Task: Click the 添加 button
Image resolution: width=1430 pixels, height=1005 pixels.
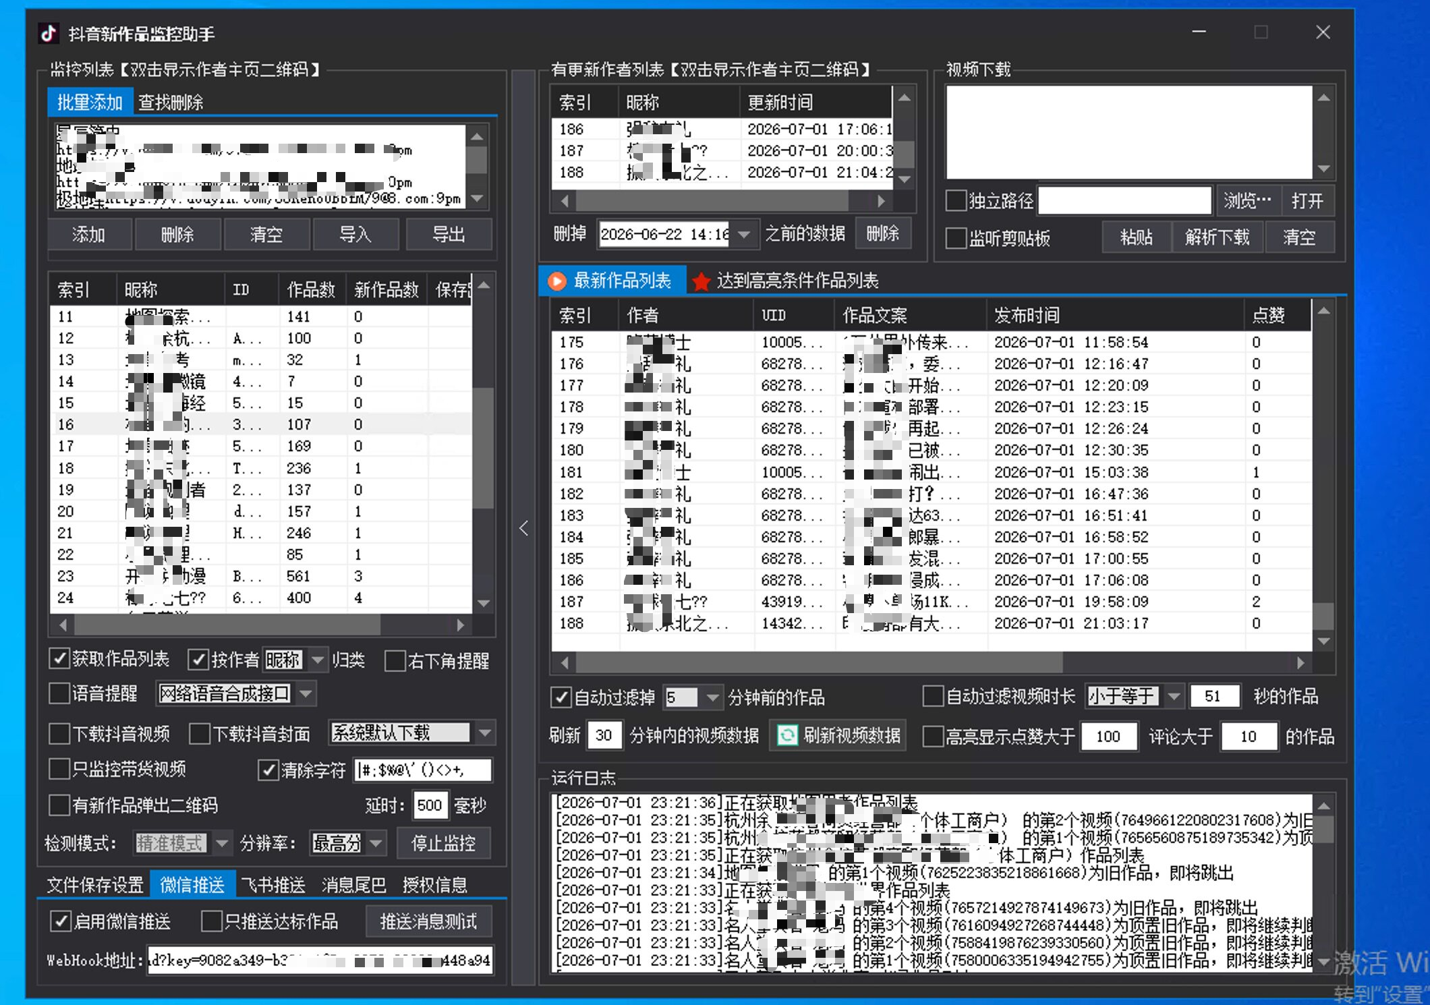Action: pos(88,235)
